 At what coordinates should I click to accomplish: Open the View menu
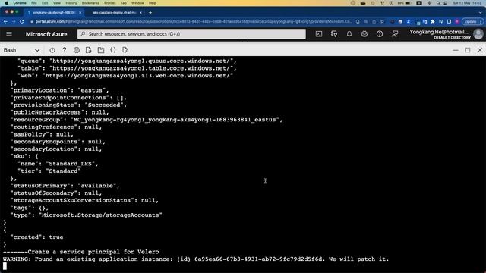tap(57, 3)
